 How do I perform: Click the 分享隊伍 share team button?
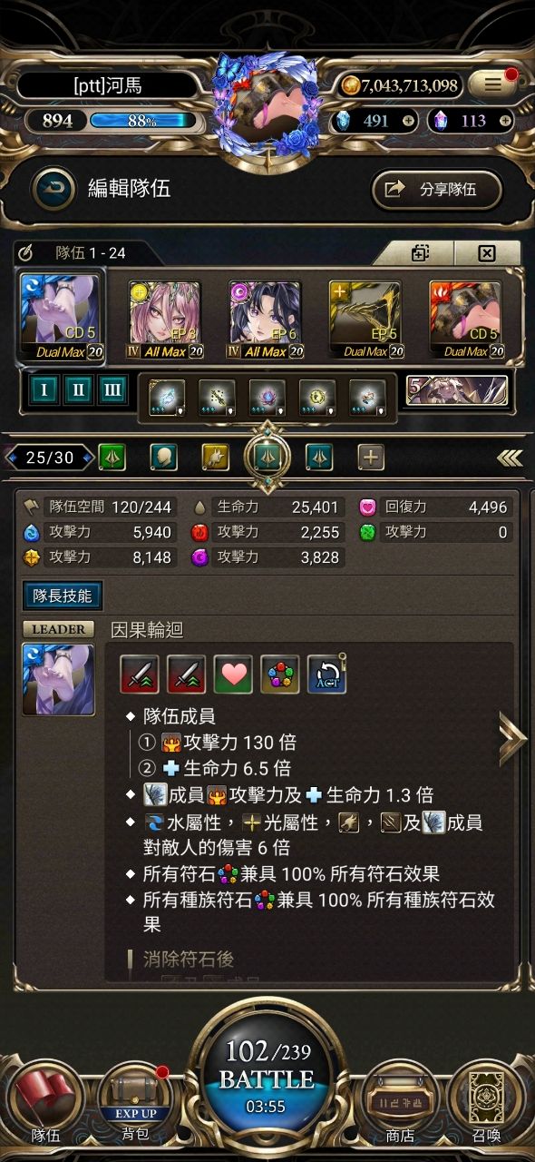[x=437, y=189]
